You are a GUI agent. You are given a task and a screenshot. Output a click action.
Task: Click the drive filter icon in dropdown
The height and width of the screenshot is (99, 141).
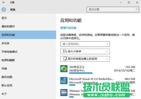click(x=65, y=59)
